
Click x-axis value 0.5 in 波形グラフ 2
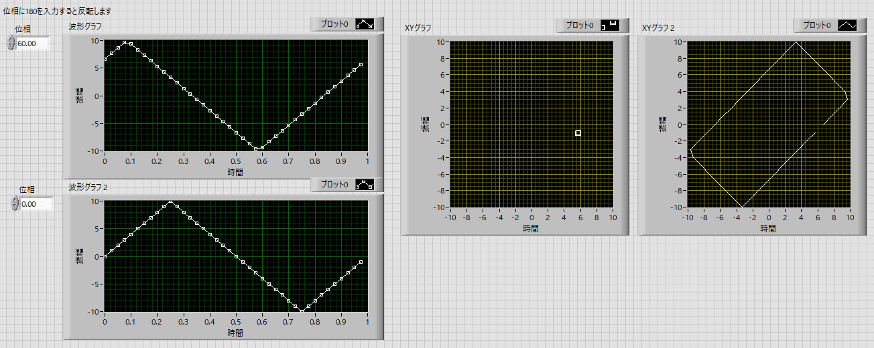(235, 322)
